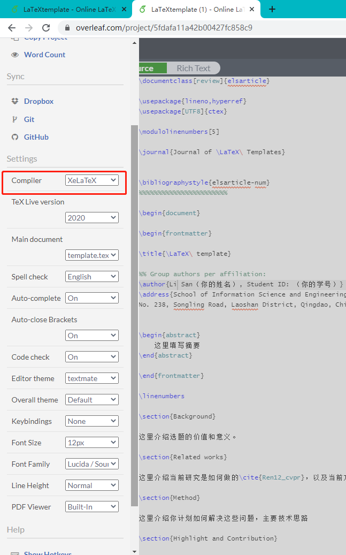Click the \title line in editor
The width and height of the screenshot is (346, 555).
pyautogui.click(x=184, y=254)
